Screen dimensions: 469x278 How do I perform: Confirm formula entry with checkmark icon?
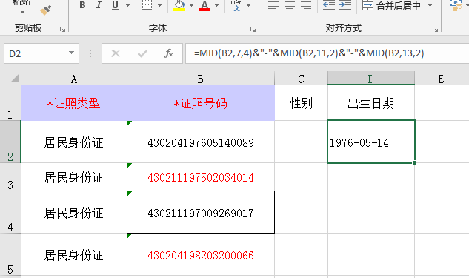(142, 53)
